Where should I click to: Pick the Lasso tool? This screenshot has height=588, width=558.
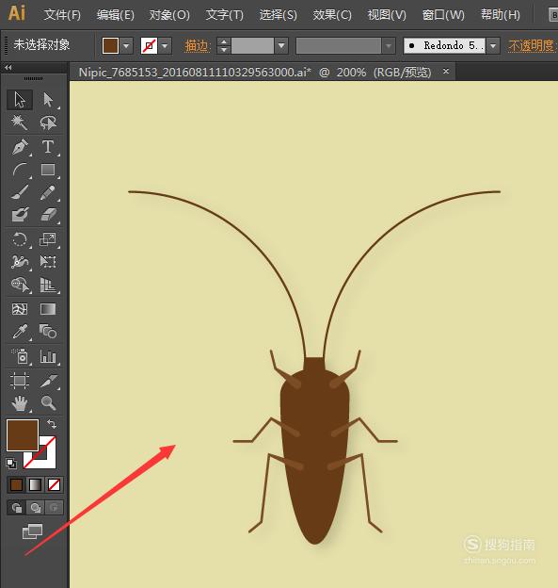coord(48,122)
